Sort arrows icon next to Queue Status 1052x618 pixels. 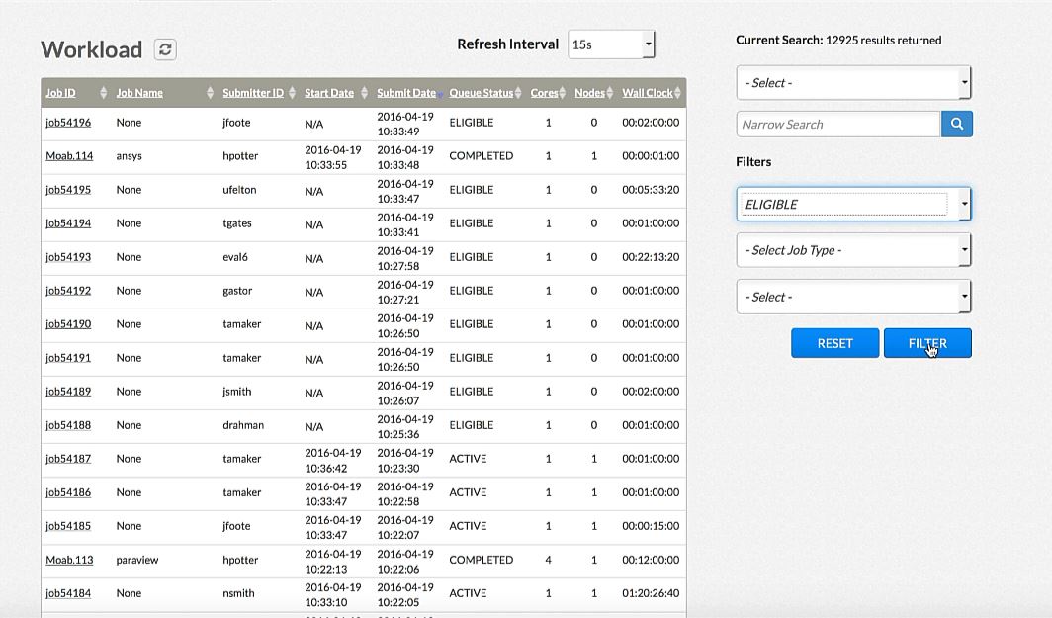click(x=518, y=93)
